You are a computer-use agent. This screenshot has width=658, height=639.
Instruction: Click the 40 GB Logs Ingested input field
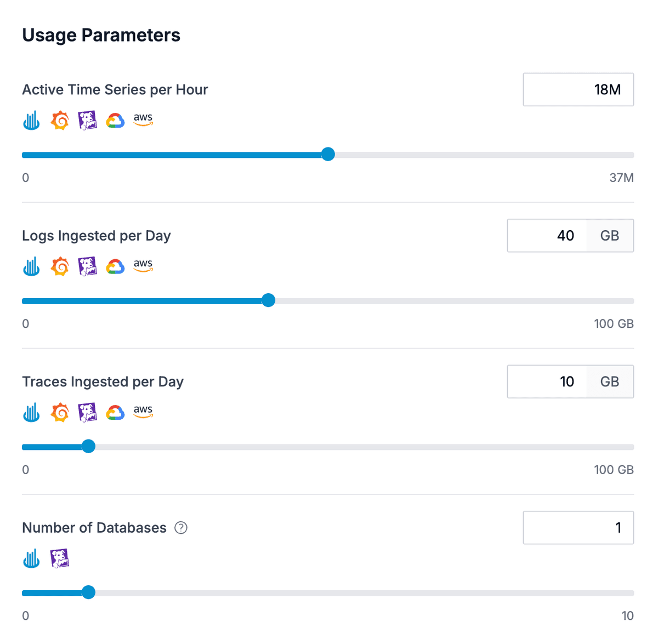coord(554,236)
